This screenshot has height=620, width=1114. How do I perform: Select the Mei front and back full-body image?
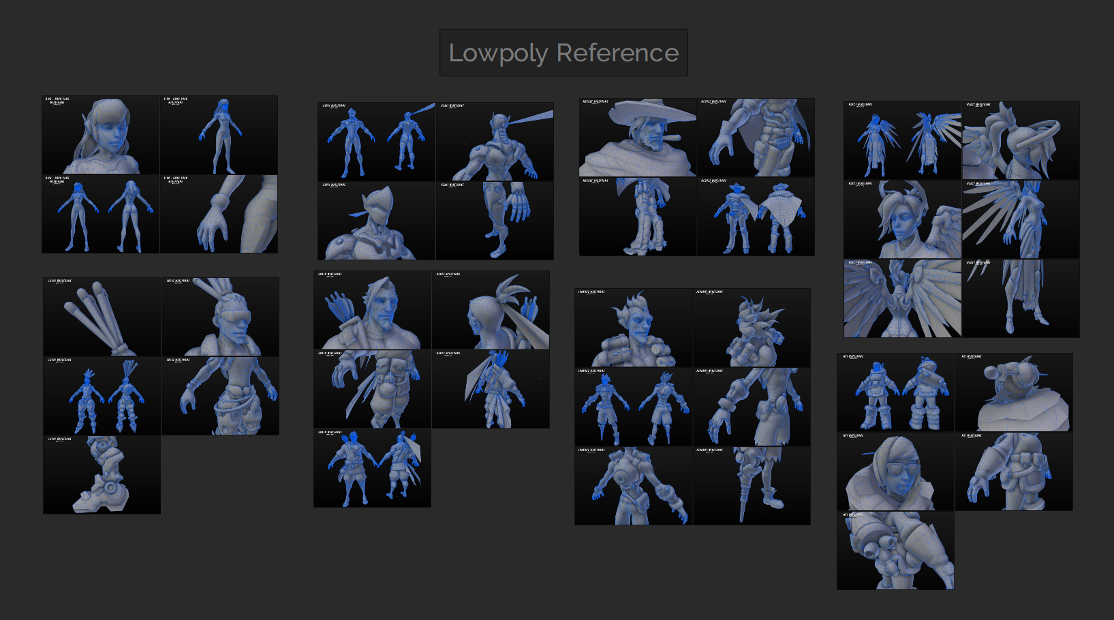896,392
